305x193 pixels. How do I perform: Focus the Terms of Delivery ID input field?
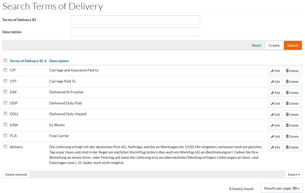[135, 20]
